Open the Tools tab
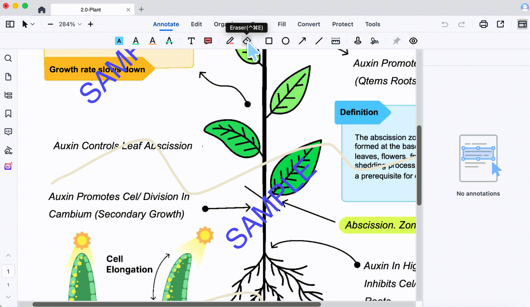This screenshot has height=307, width=530. (x=373, y=24)
